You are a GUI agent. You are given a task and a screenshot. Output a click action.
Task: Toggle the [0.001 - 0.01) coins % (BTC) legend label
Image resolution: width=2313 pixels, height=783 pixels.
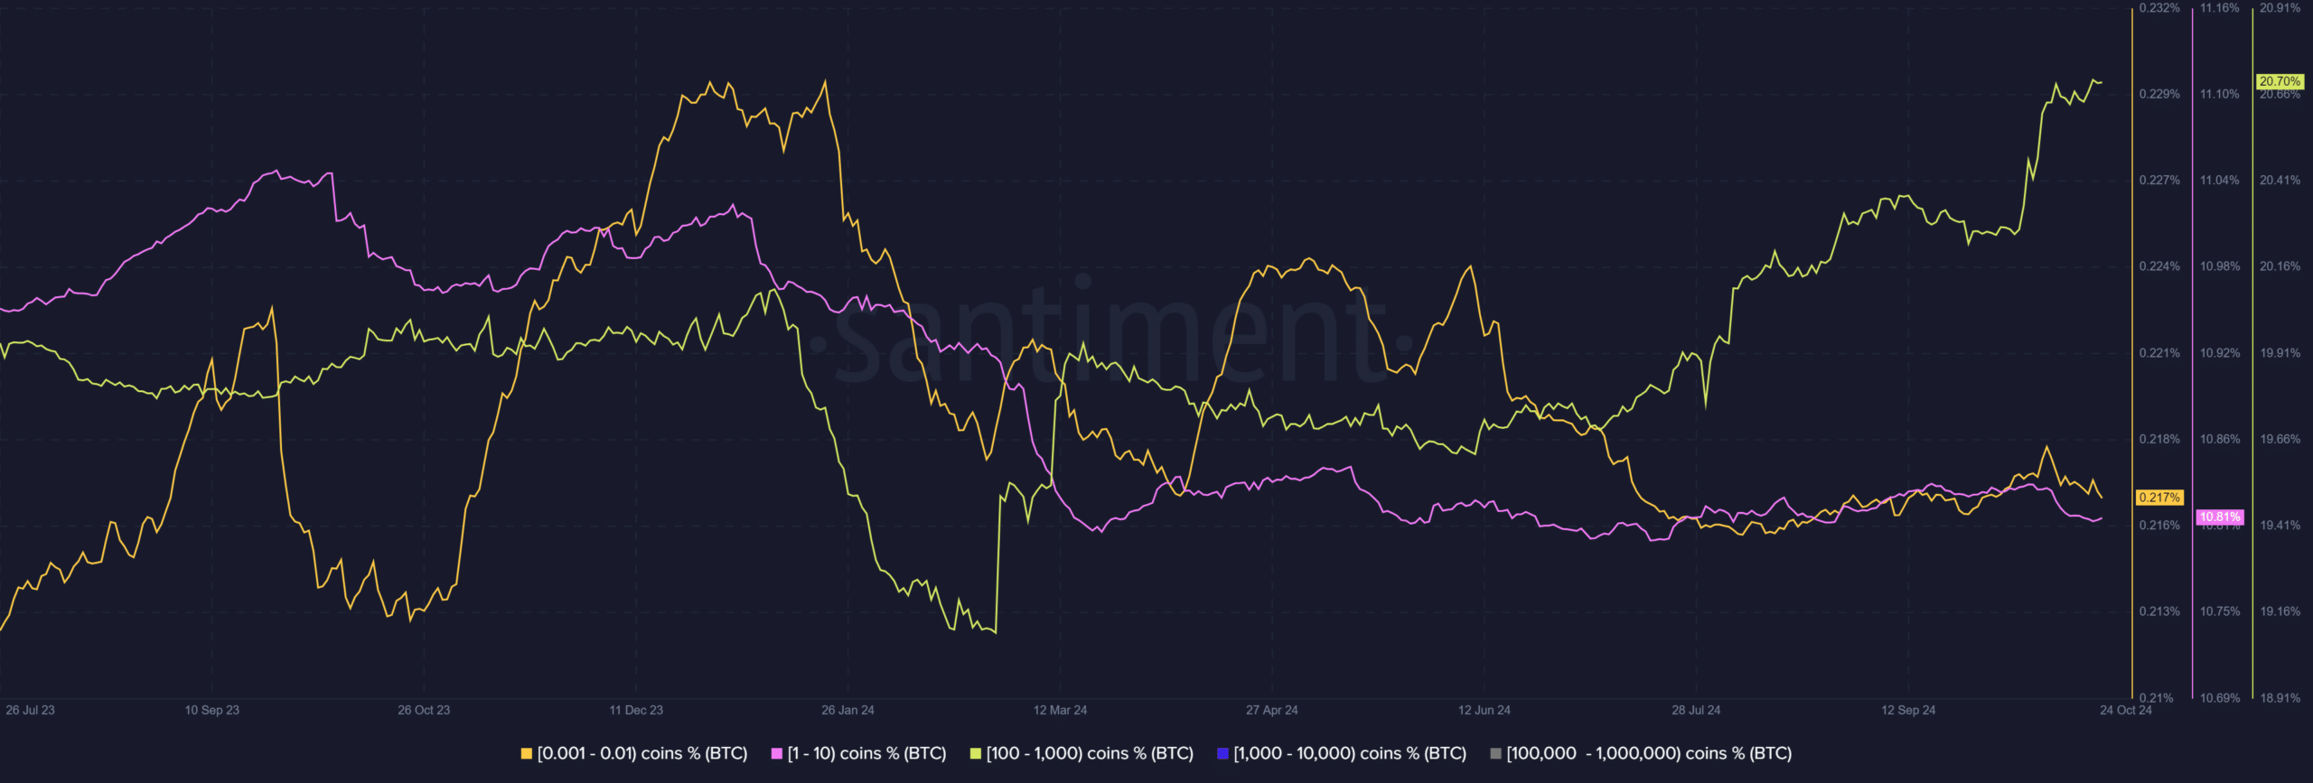pos(642,753)
